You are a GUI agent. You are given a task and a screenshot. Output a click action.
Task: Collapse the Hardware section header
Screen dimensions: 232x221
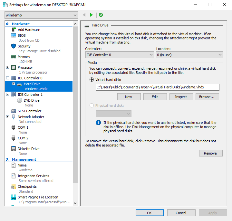point(8,24)
